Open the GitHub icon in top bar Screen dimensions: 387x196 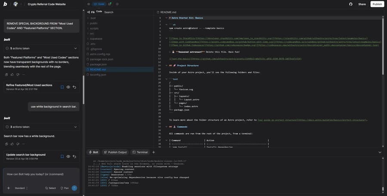(350, 4)
